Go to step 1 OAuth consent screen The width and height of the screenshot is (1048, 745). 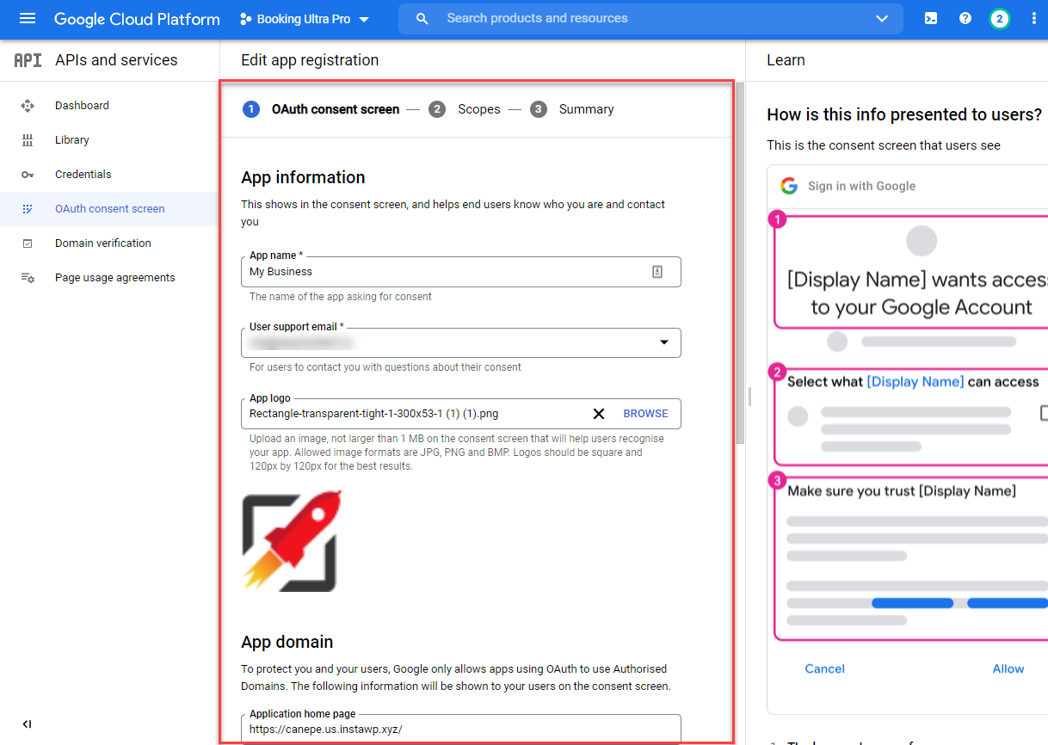[x=321, y=109]
